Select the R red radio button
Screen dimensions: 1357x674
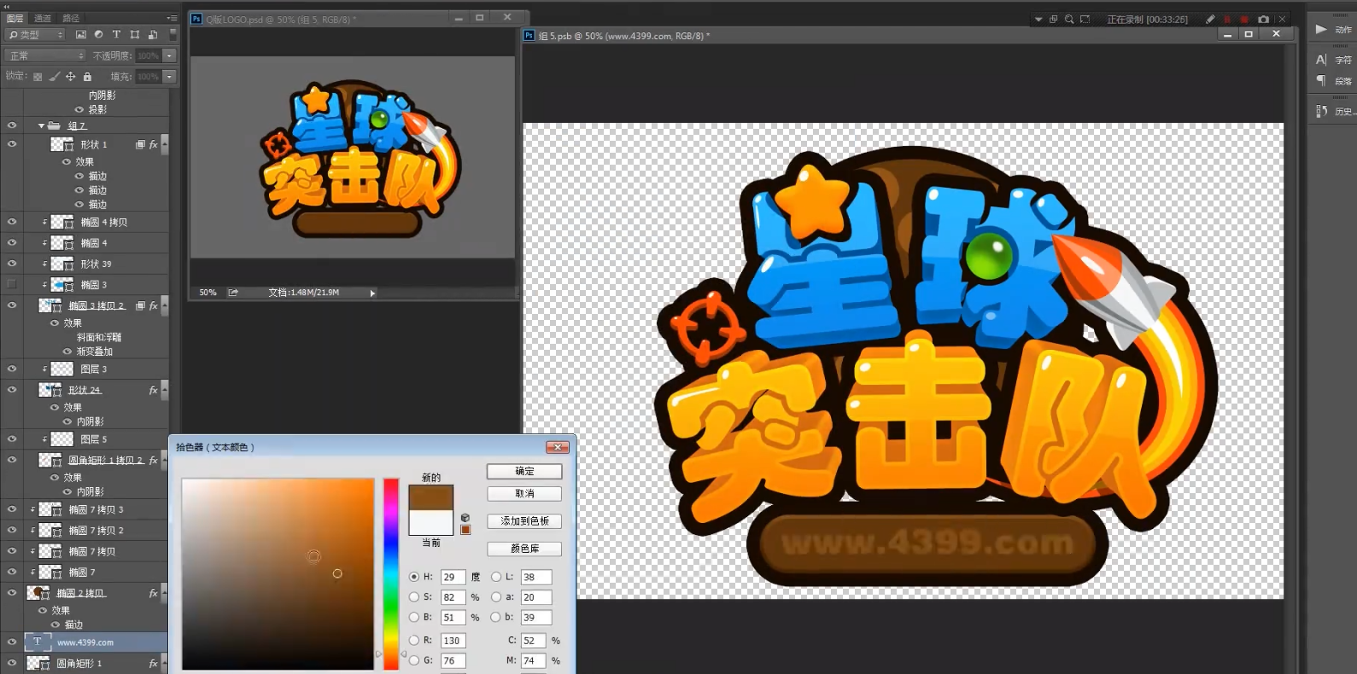[414, 640]
